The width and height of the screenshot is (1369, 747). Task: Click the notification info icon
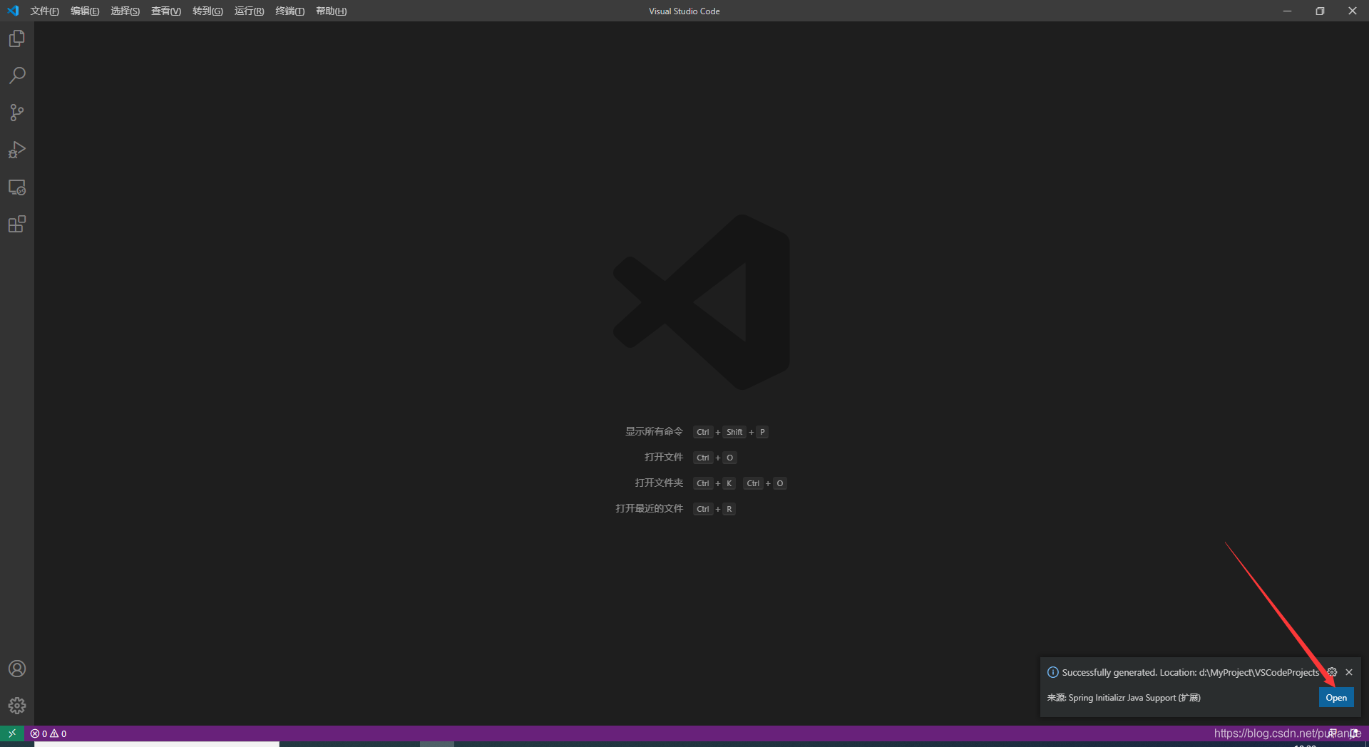tap(1052, 672)
